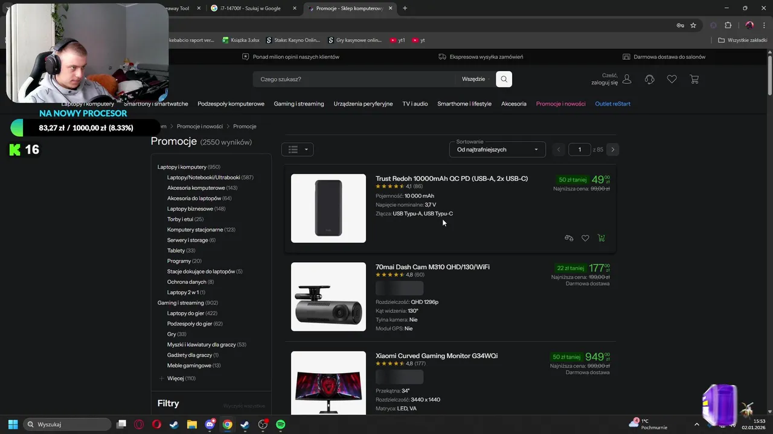773x434 pixels.
Task: Close the i7-14700f Google tab
Action: coord(295,8)
